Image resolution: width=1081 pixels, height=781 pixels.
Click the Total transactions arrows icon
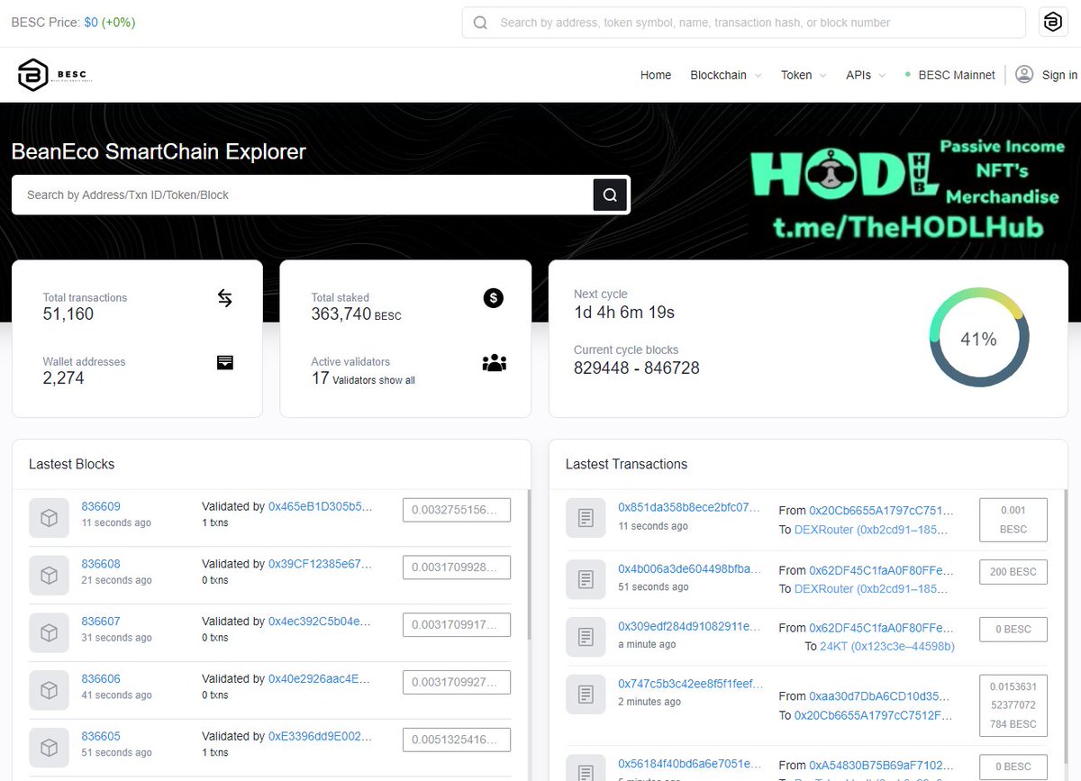225,298
